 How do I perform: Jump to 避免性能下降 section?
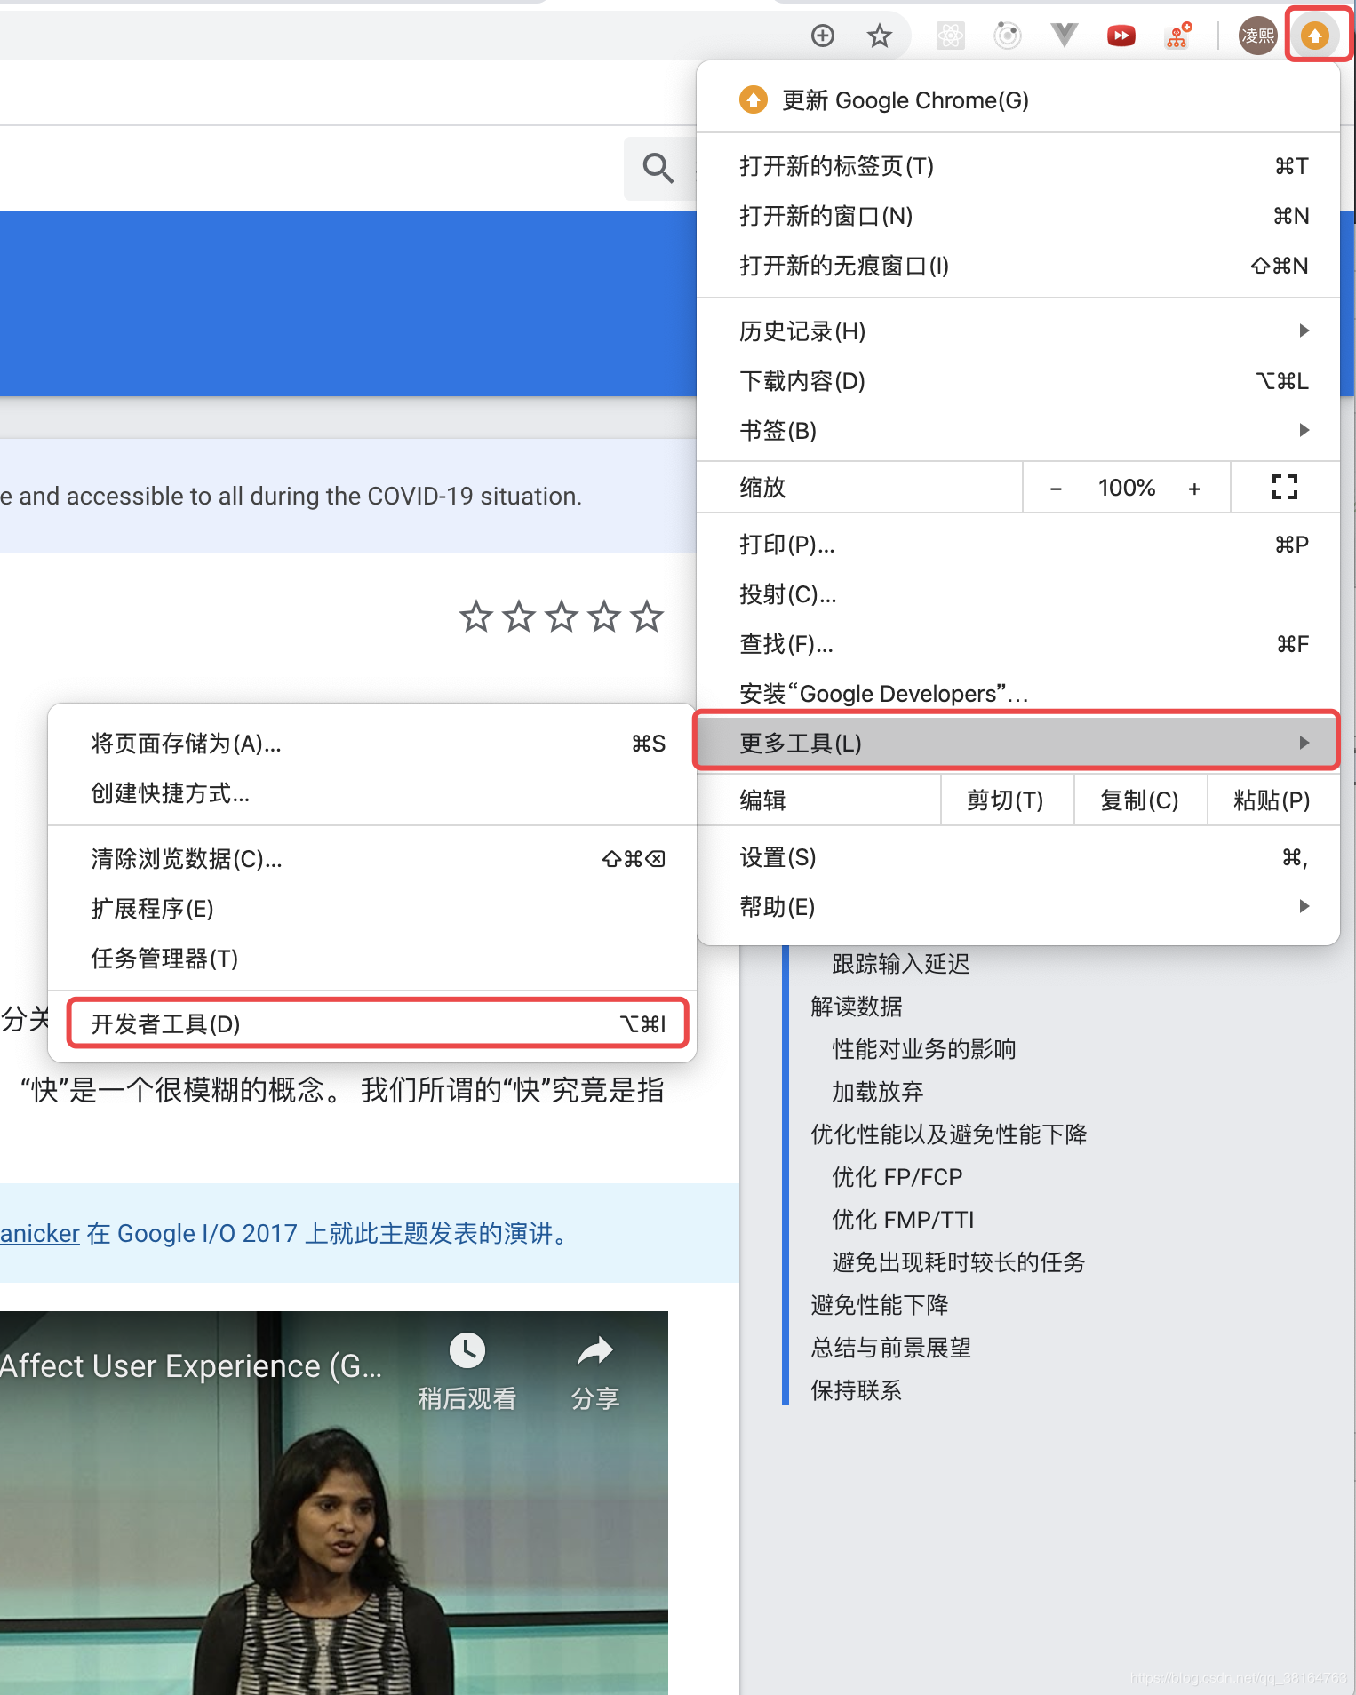point(880,1305)
